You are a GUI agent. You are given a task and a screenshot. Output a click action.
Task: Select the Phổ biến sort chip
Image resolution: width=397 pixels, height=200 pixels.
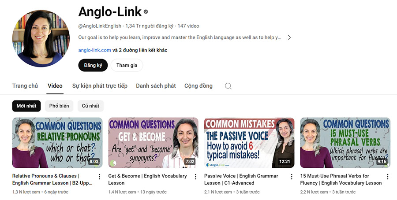[59, 106]
